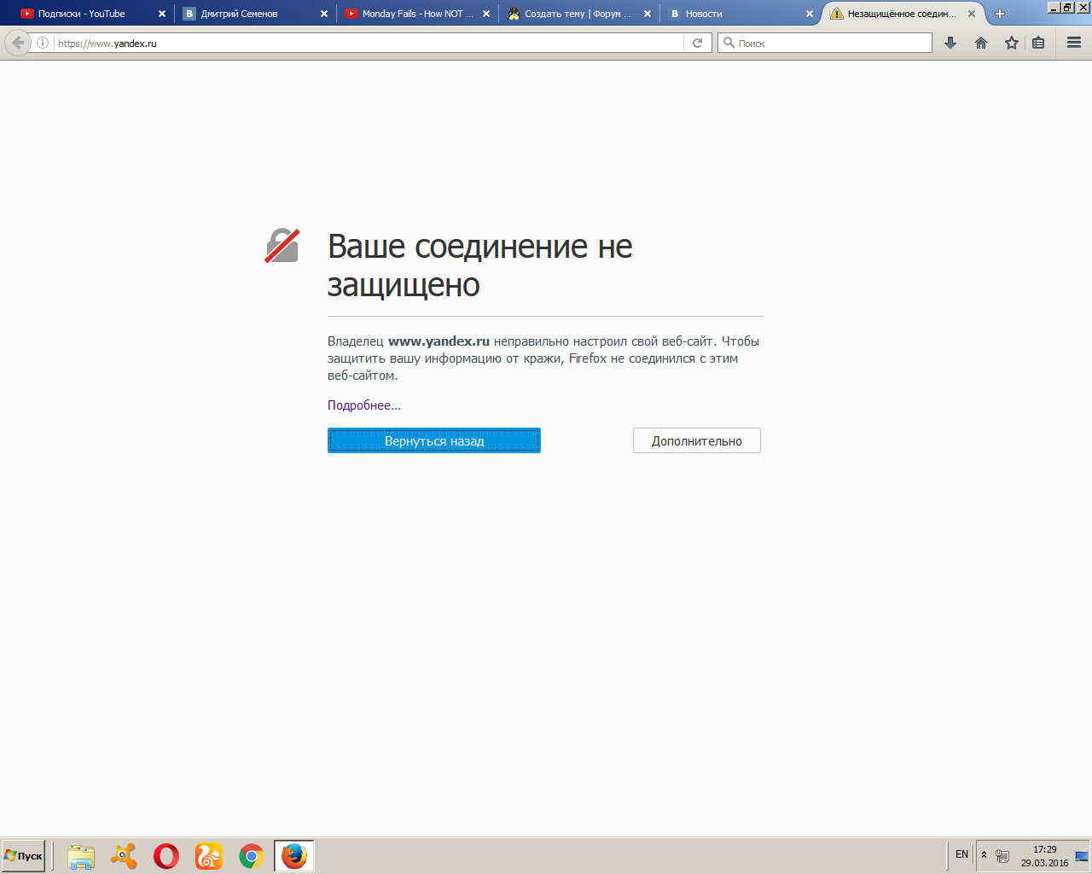This screenshot has width=1092, height=874.
Task: Expand hidden system tray icons
Action: click(x=984, y=855)
